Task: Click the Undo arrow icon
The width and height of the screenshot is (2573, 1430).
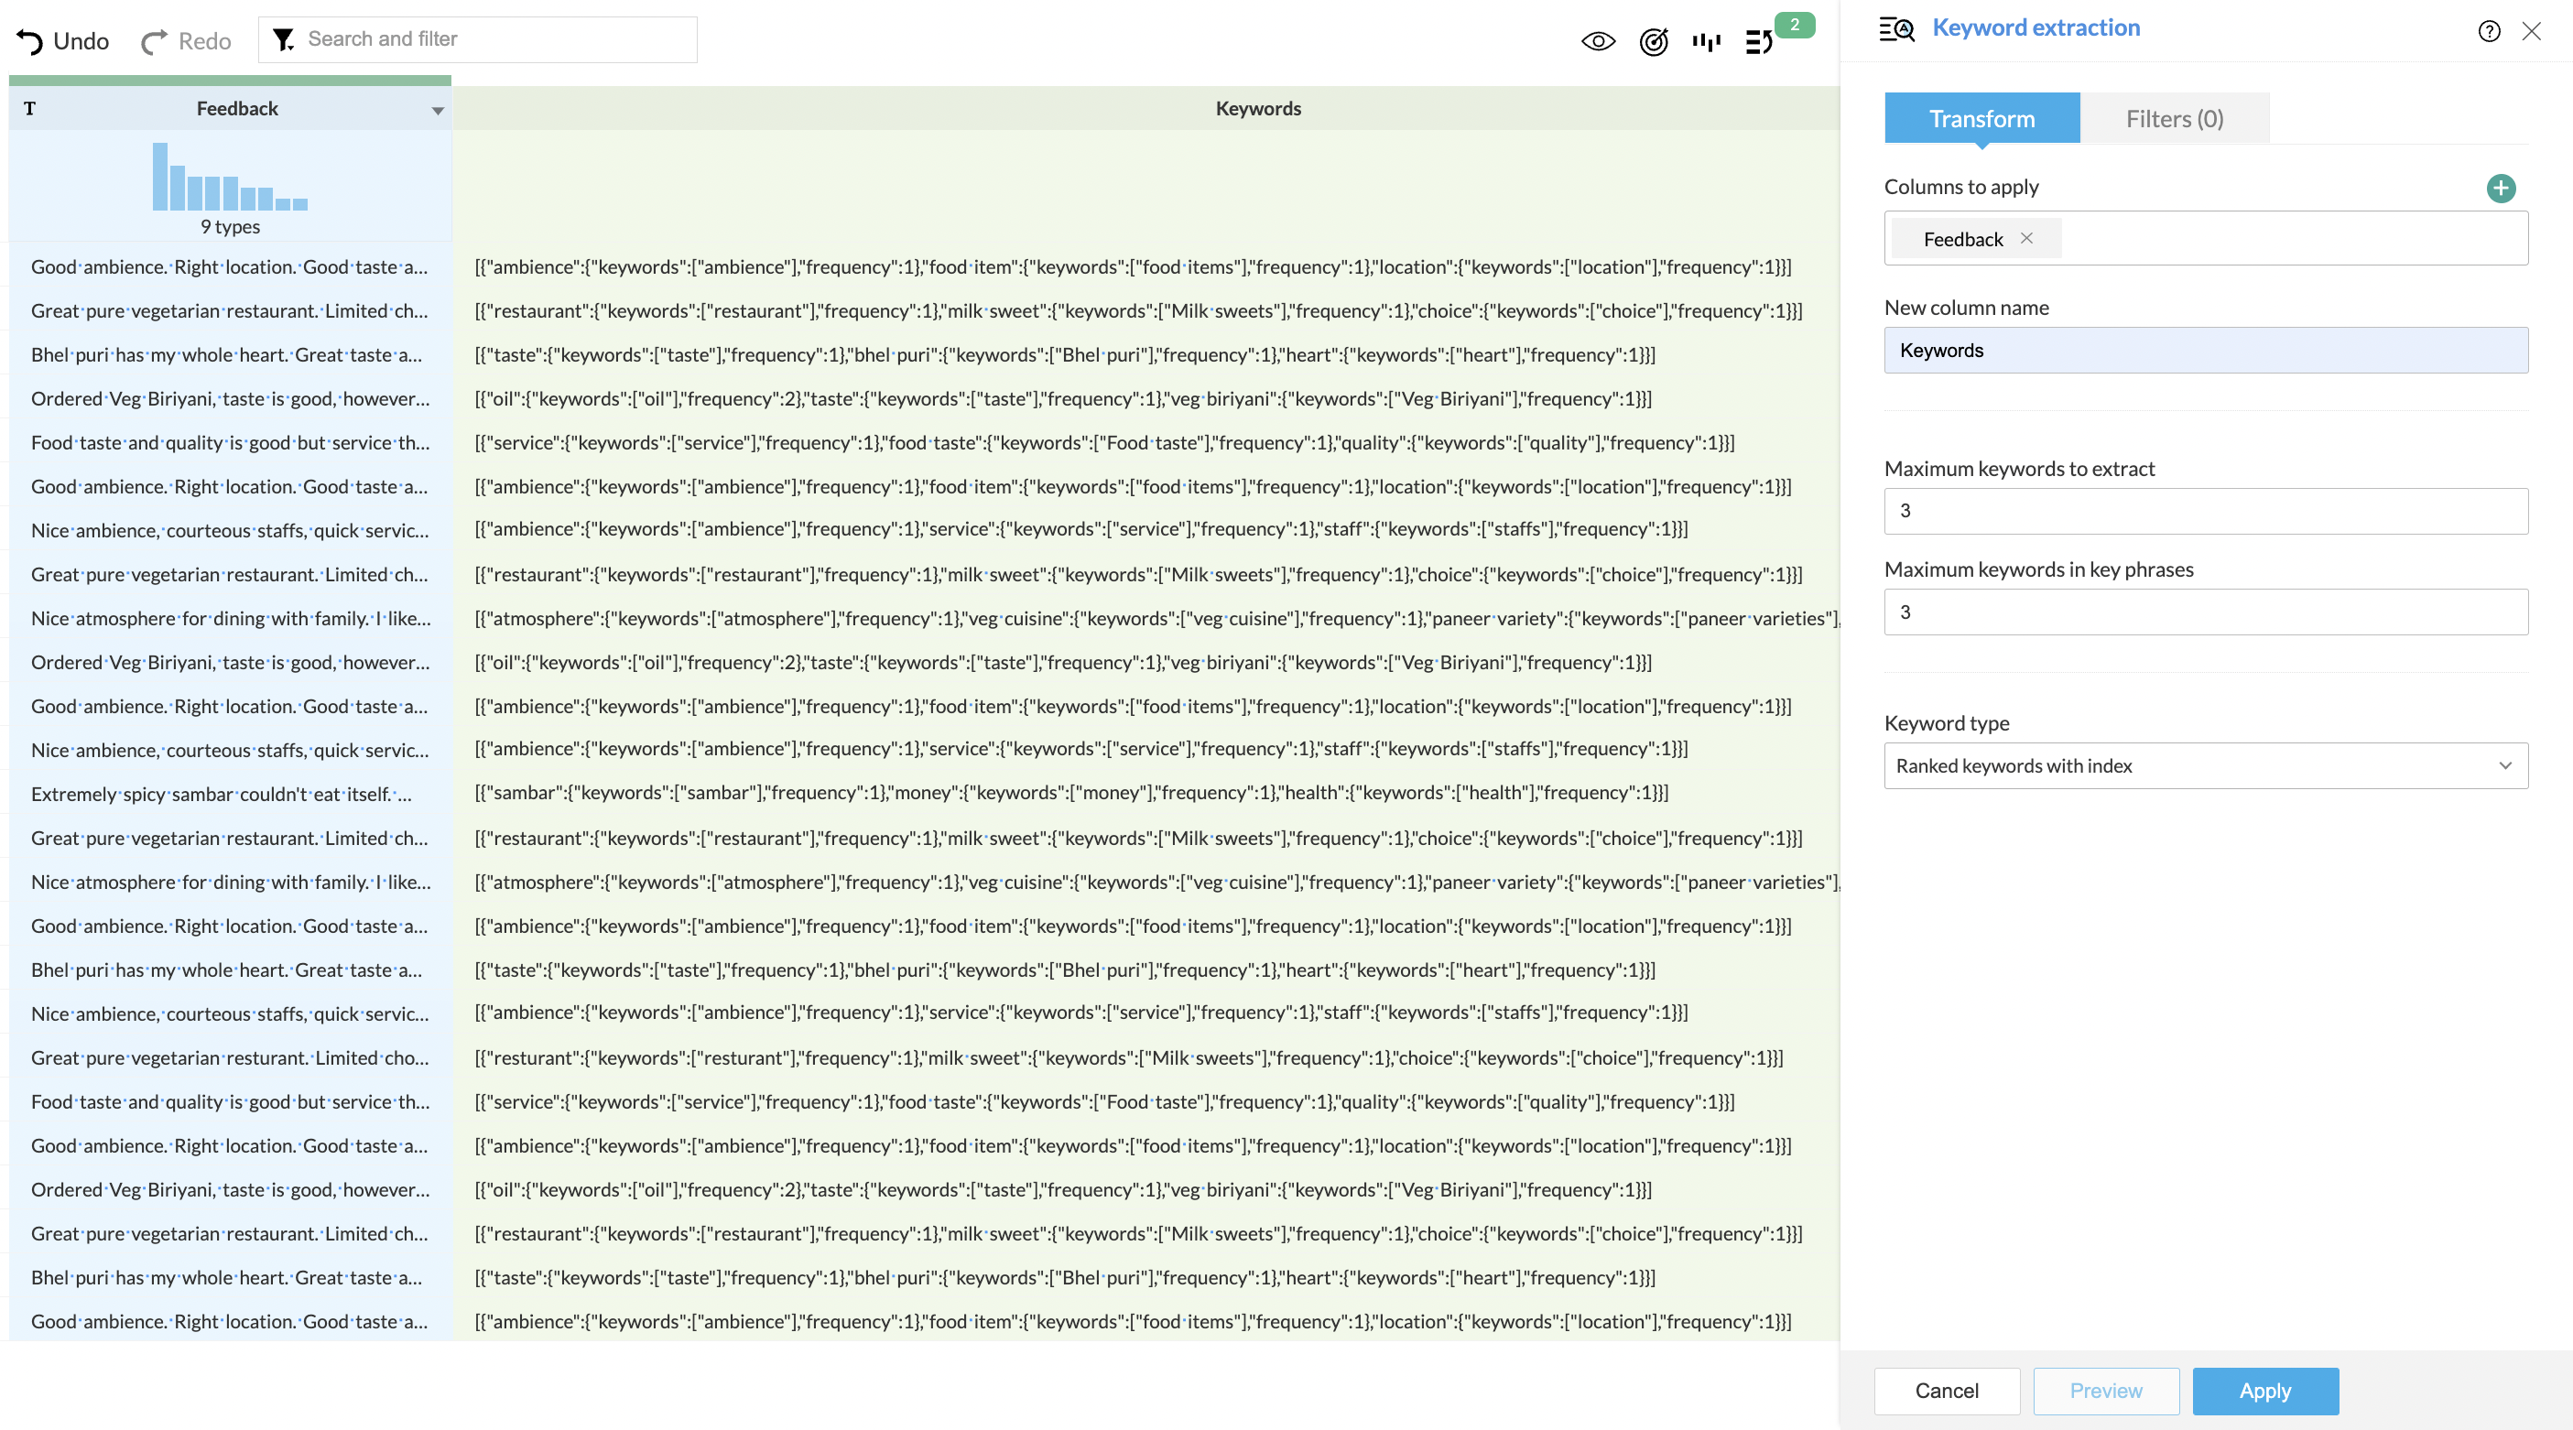Action: coord(30,41)
